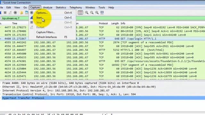The image size is (205, 115).
Task: Open the Tools menu
Action: point(102,7)
